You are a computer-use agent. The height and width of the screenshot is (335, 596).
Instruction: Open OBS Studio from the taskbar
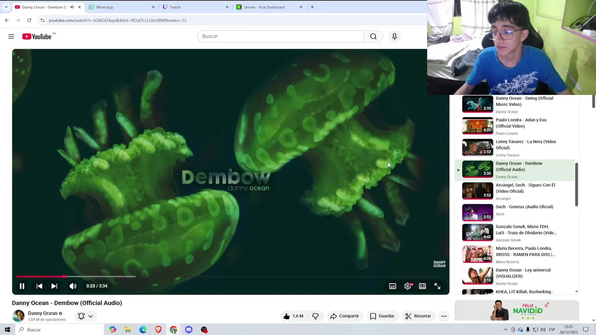pos(204,329)
